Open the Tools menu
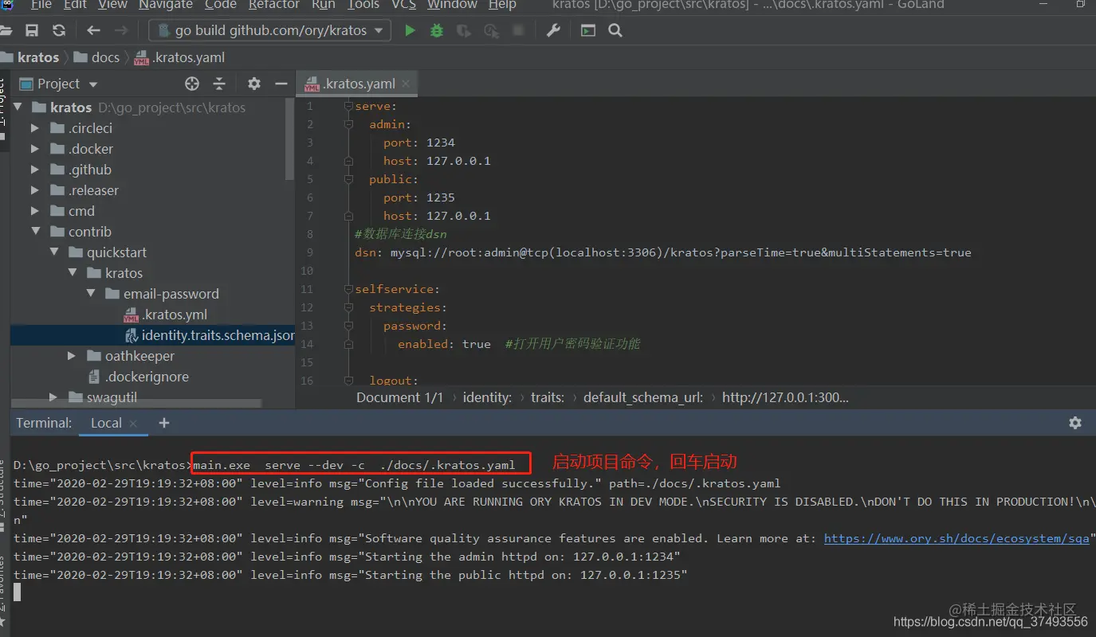This screenshot has width=1096, height=637. pyautogui.click(x=363, y=5)
